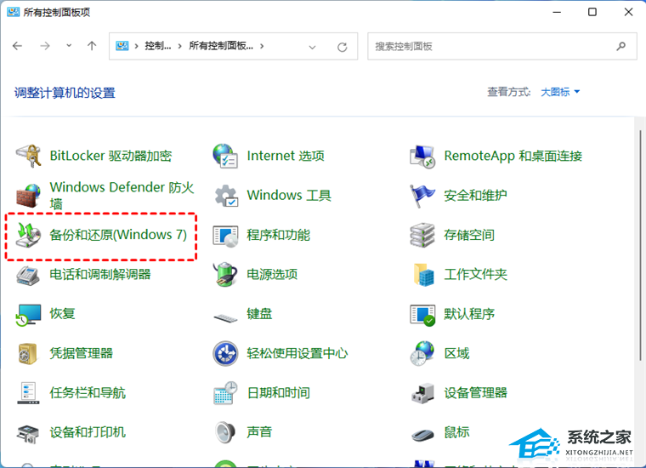The image size is (646, 468).
Task: Close the 所有控制面板项 window
Action: tap(628, 12)
